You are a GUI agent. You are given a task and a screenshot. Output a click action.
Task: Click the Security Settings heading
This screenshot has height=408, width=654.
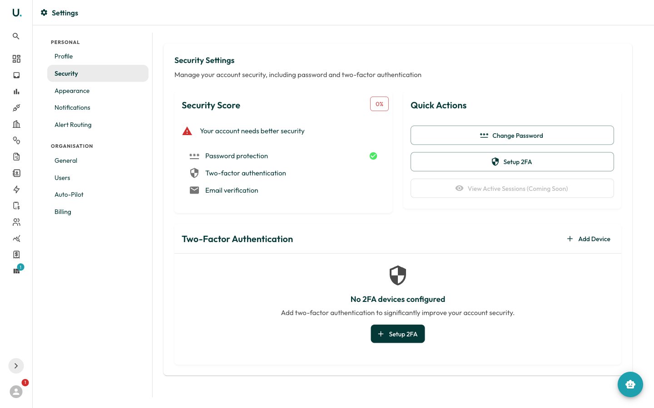pos(204,60)
